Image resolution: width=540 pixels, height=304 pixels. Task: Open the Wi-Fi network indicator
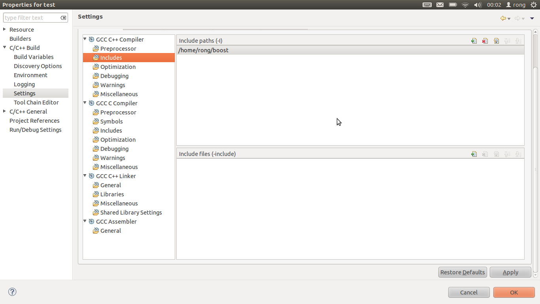465,5
